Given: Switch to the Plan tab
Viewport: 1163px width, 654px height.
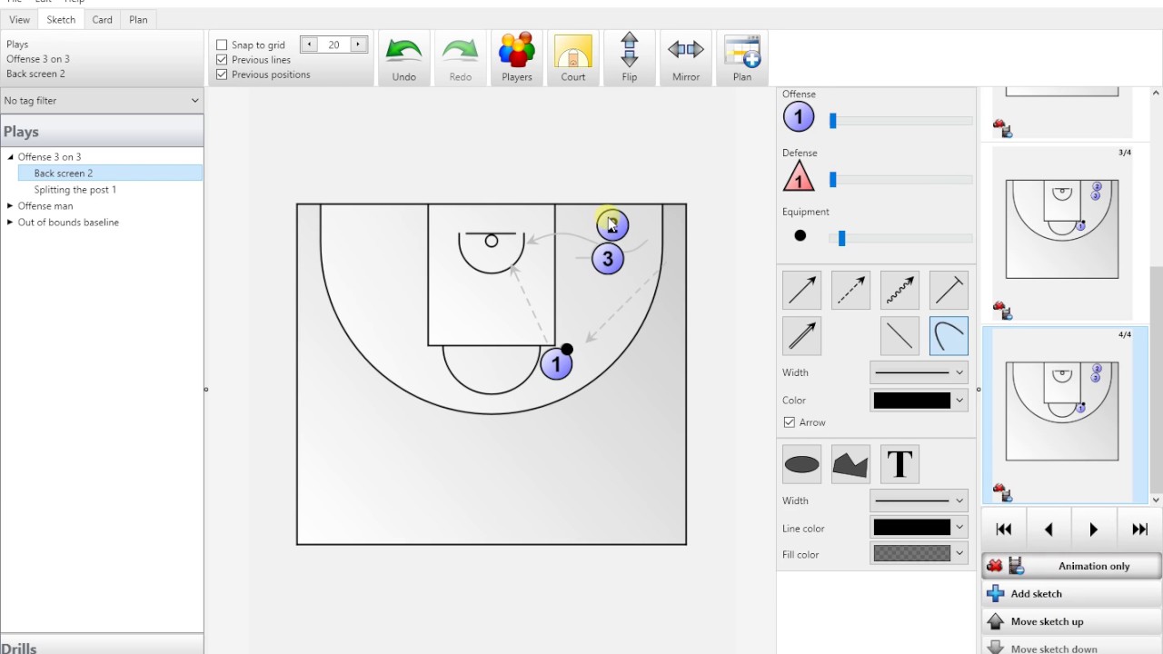Looking at the screenshot, I should click(x=138, y=19).
